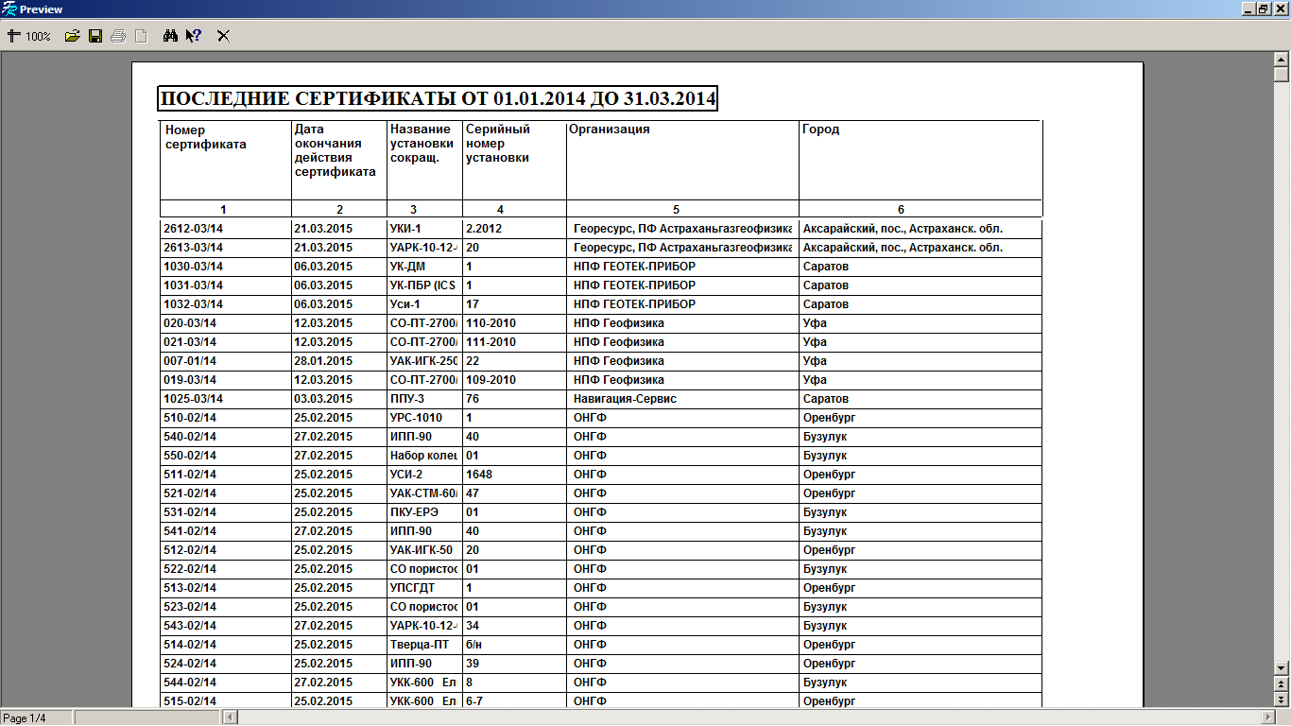Click the serial number 2.2012

click(x=485, y=229)
